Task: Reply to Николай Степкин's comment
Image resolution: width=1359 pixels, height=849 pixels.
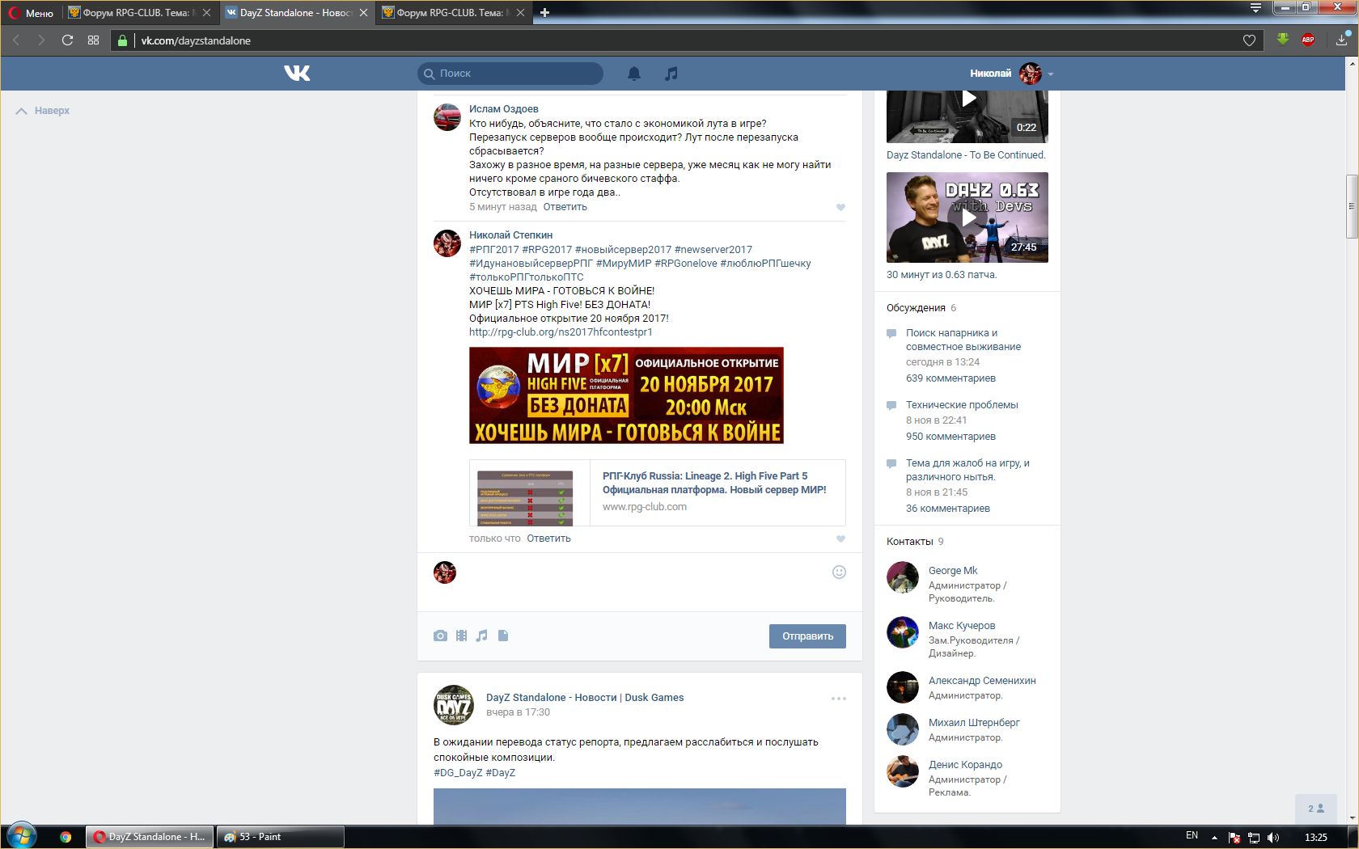Action: 548,539
